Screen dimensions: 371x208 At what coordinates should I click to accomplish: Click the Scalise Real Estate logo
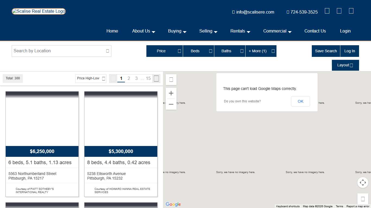coord(39,11)
